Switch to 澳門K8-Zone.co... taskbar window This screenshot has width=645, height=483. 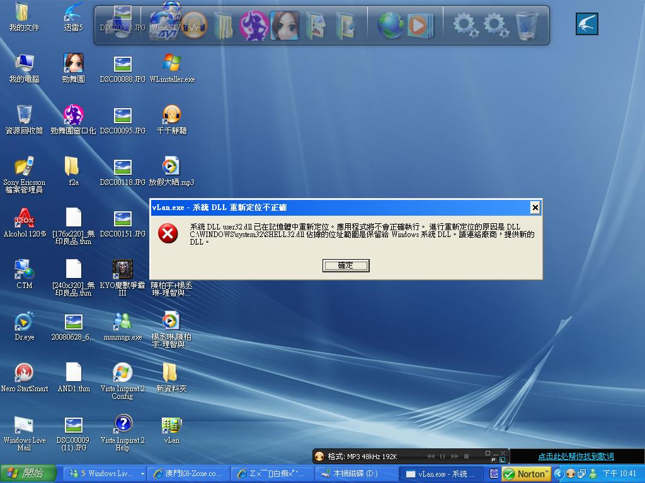(188, 474)
